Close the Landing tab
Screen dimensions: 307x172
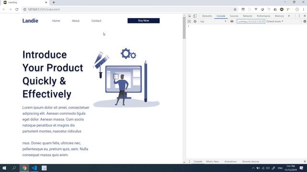[46, 2]
